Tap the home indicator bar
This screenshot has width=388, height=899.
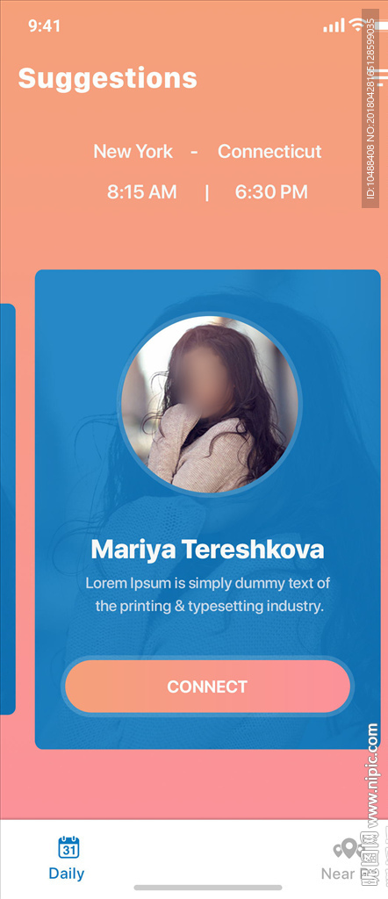(x=208, y=888)
